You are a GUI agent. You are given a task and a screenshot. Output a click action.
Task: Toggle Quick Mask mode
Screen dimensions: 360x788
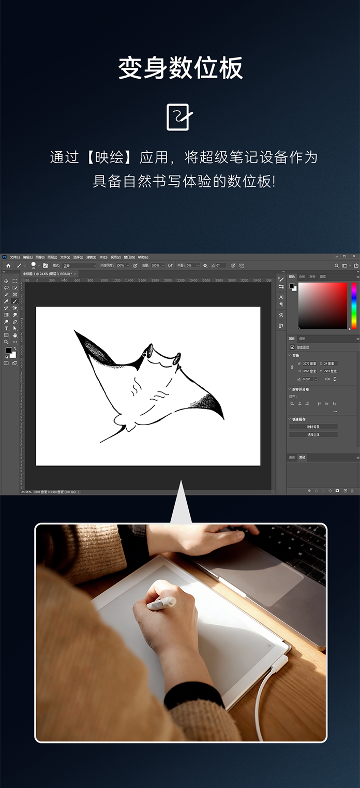6,363
